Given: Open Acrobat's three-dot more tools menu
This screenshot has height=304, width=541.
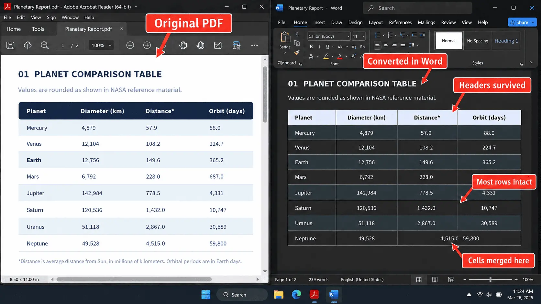Looking at the screenshot, I should [255, 46].
